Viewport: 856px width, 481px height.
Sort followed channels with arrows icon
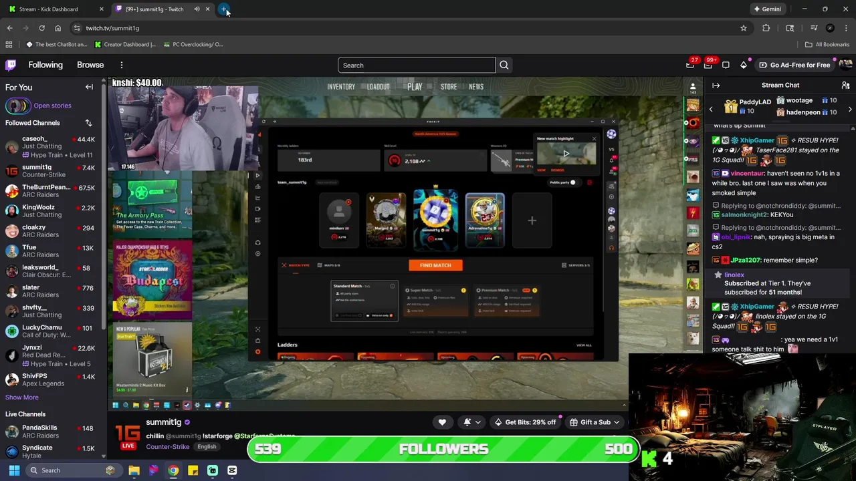pyautogui.click(x=88, y=123)
